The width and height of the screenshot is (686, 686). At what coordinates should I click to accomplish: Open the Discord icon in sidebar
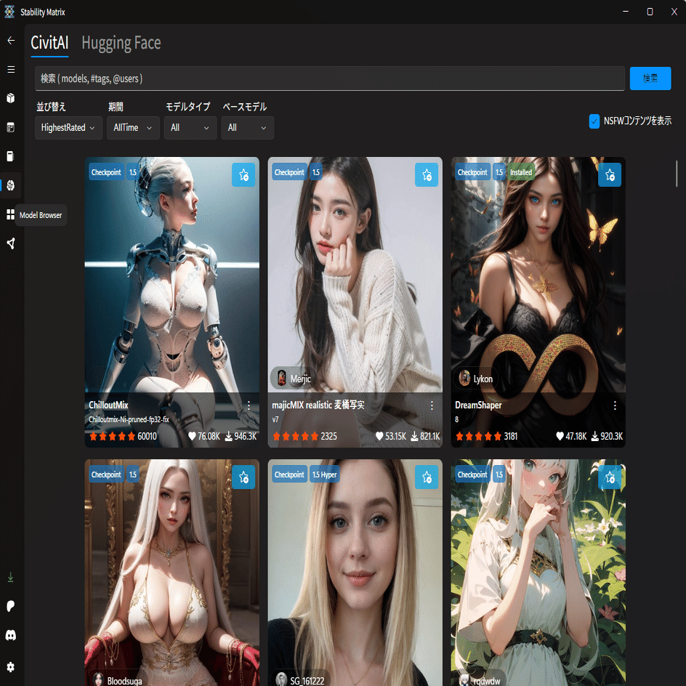(x=11, y=635)
